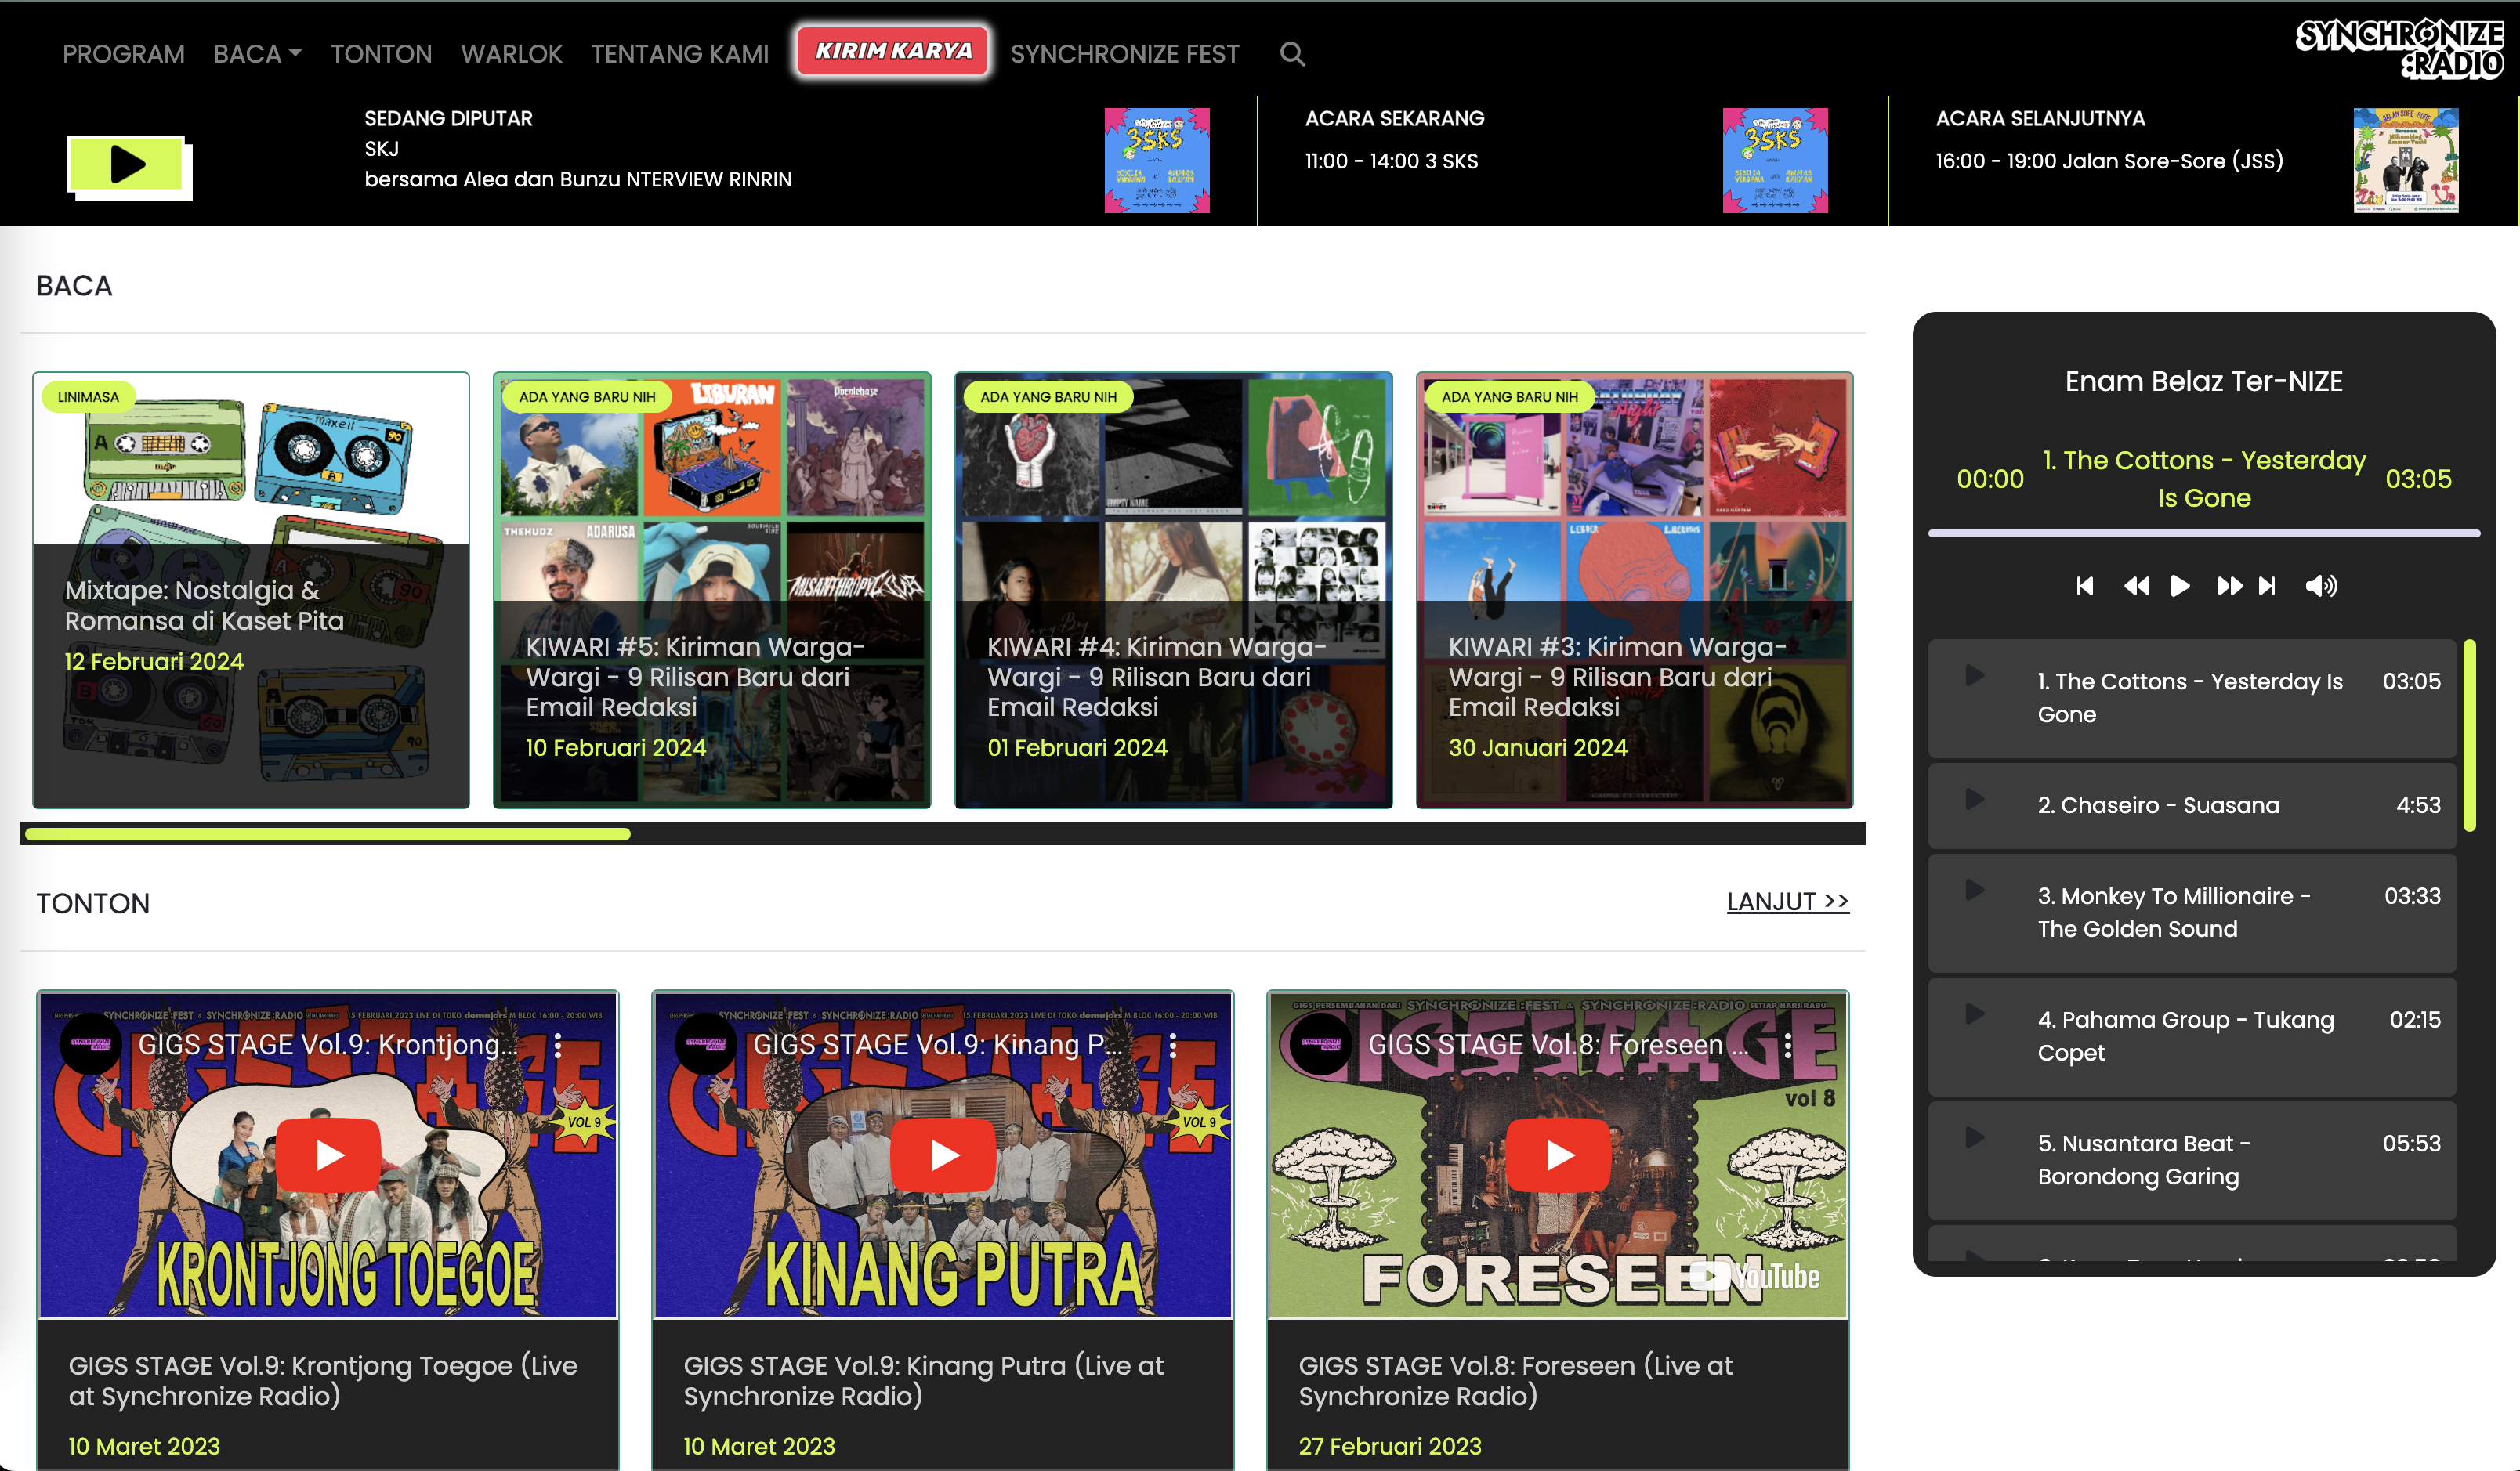The image size is (2520, 1471).
Task: Open KIWARI #3 article card
Action: pyautogui.click(x=1634, y=590)
